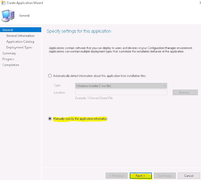Jump to the Summary step in sidebar
The height and width of the screenshot is (180, 201).
click(9, 53)
